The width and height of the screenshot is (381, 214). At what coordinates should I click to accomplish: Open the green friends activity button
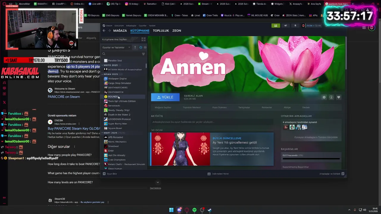276,26
